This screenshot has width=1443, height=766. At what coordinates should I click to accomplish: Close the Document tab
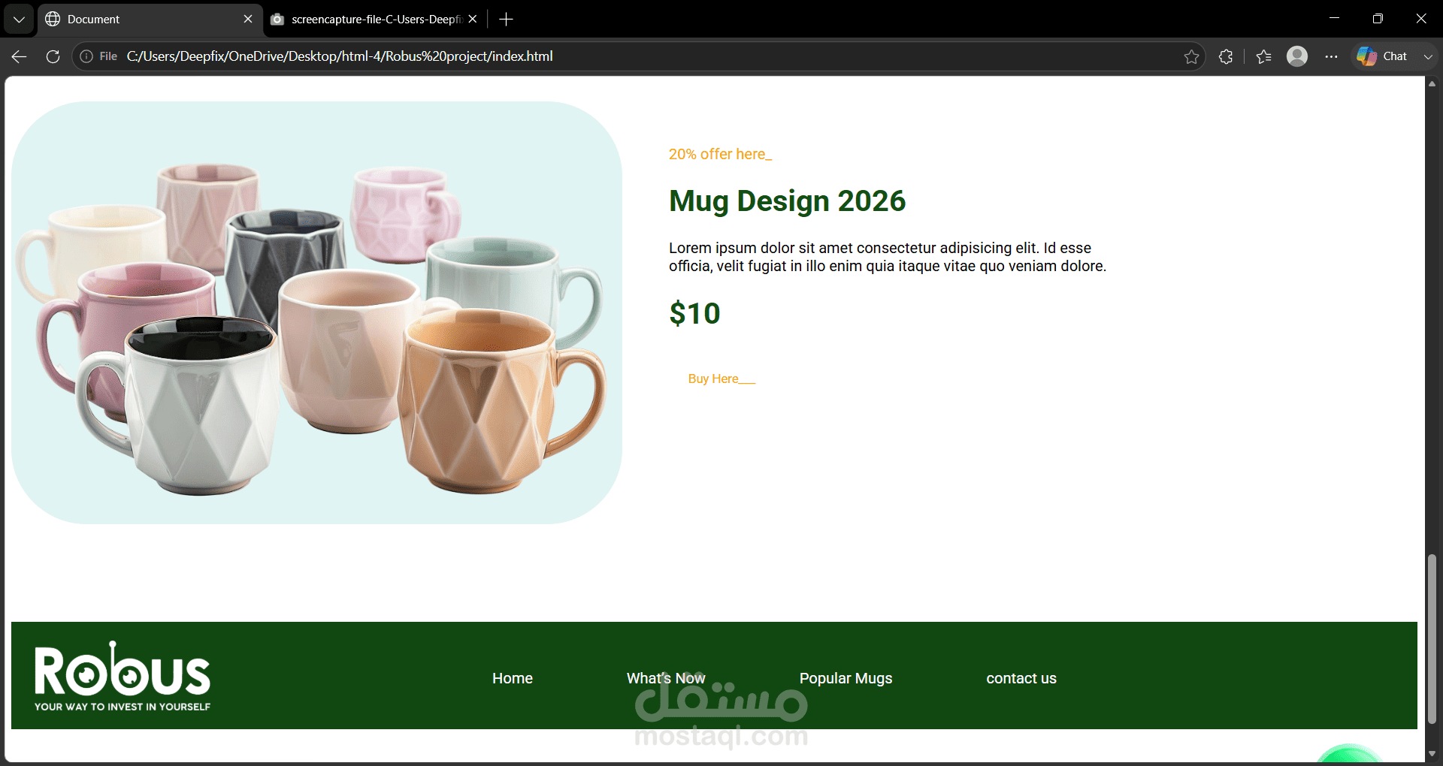(x=248, y=19)
